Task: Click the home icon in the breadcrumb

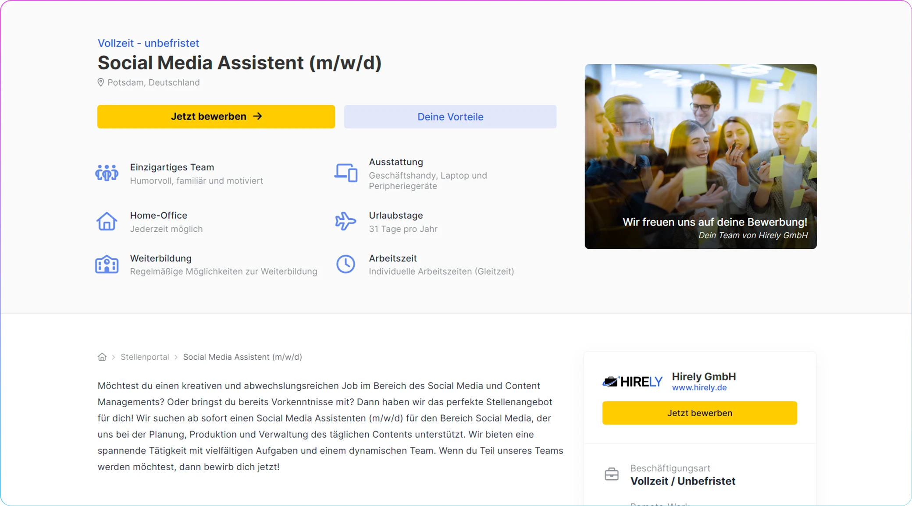Action: click(x=102, y=357)
